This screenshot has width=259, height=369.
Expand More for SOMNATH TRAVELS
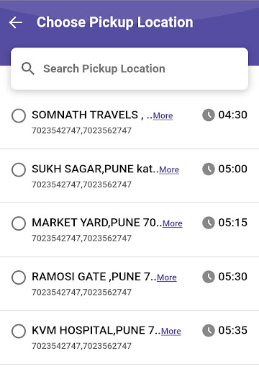(163, 116)
